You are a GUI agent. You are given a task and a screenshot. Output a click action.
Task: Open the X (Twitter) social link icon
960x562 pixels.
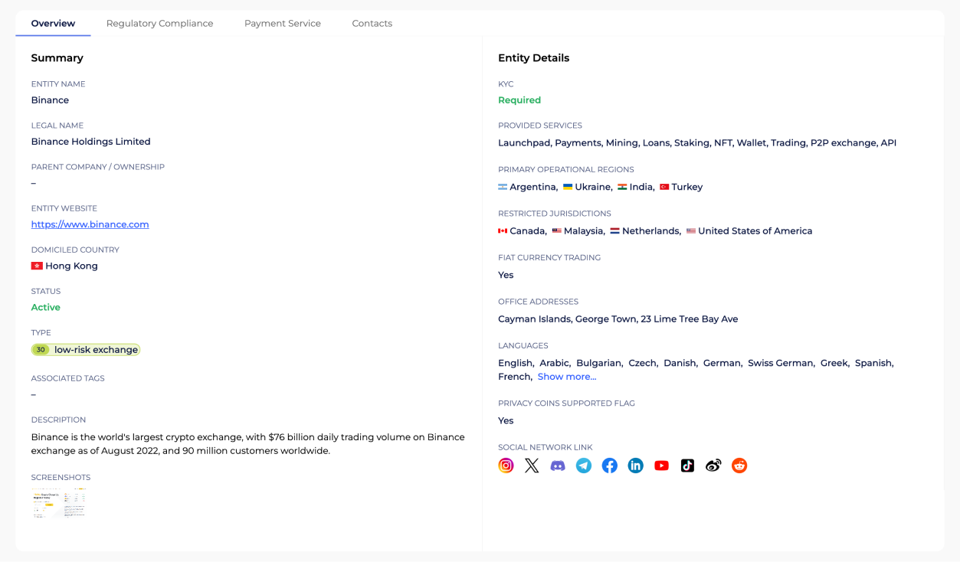532,466
